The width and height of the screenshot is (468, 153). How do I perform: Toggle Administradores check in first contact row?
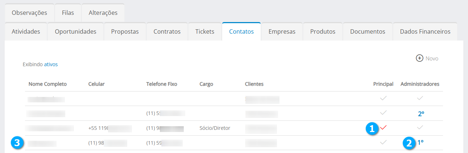(x=420, y=98)
